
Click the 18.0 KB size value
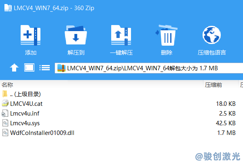coord(226,104)
